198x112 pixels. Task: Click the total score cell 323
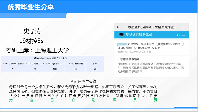95,69
